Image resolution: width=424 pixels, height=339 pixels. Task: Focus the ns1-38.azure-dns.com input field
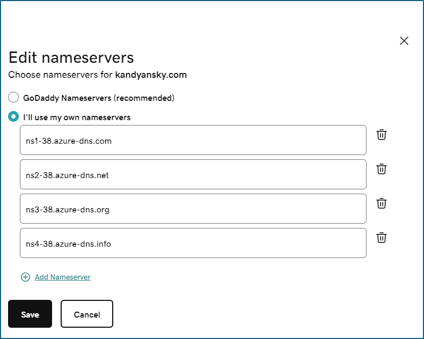pos(193,140)
